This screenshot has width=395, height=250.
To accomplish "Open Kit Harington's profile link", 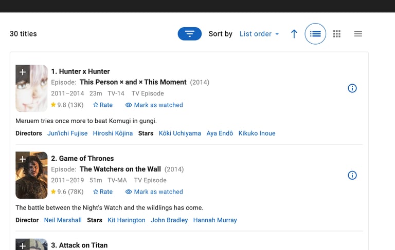I will pos(127,220).
